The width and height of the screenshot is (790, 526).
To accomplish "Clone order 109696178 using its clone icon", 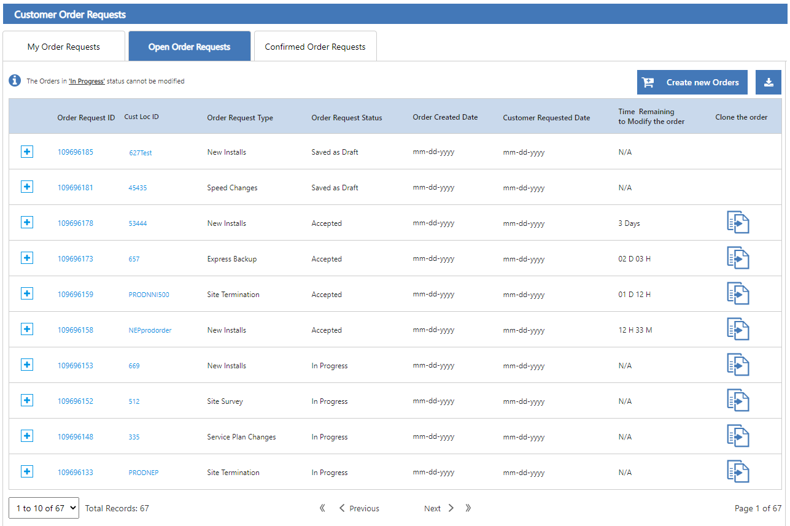I will pyautogui.click(x=738, y=222).
